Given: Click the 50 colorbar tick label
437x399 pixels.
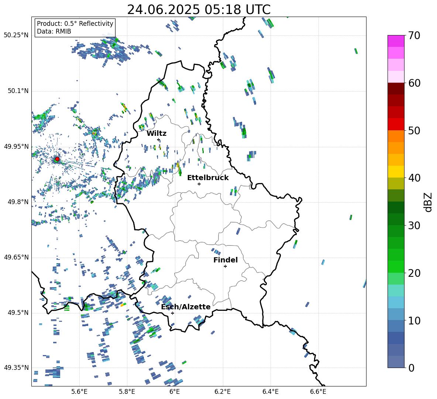Looking at the screenshot, I should [414, 130].
